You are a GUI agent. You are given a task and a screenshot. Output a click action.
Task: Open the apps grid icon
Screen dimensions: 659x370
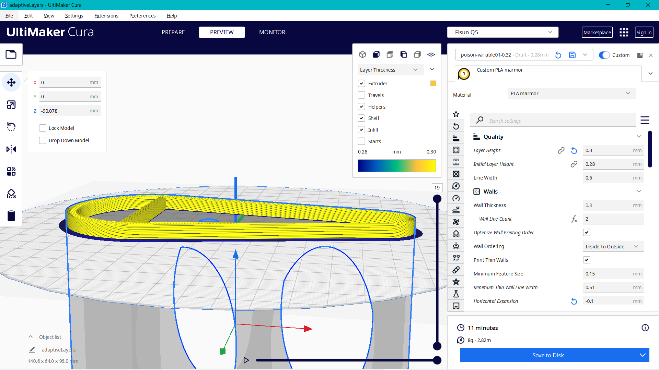click(x=624, y=32)
